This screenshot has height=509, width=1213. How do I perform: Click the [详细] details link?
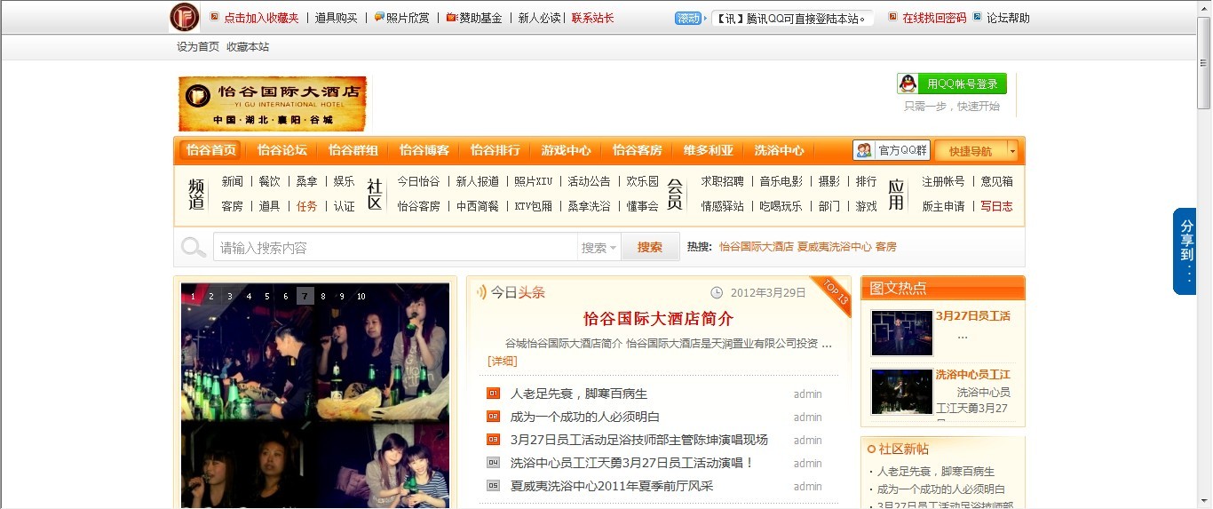click(x=503, y=361)
